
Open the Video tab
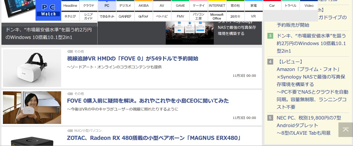(309, 6)
